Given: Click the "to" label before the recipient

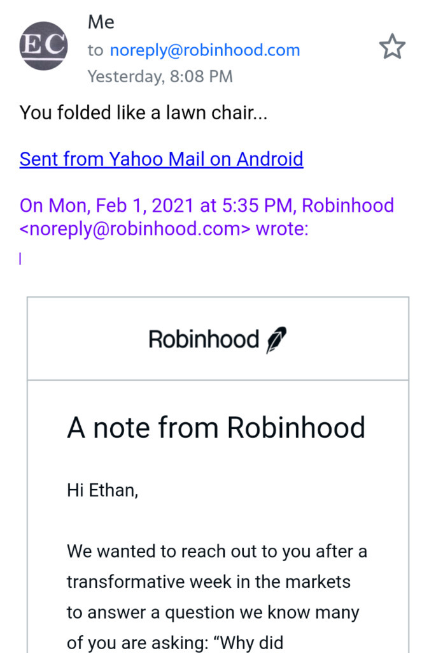Looking at the screenshot, I should 95,51.
